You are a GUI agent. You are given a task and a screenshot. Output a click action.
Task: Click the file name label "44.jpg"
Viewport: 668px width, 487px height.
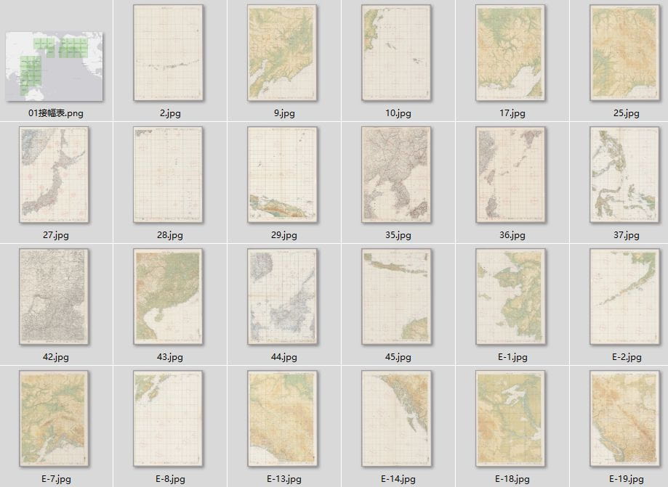click(x=284, y=357)
